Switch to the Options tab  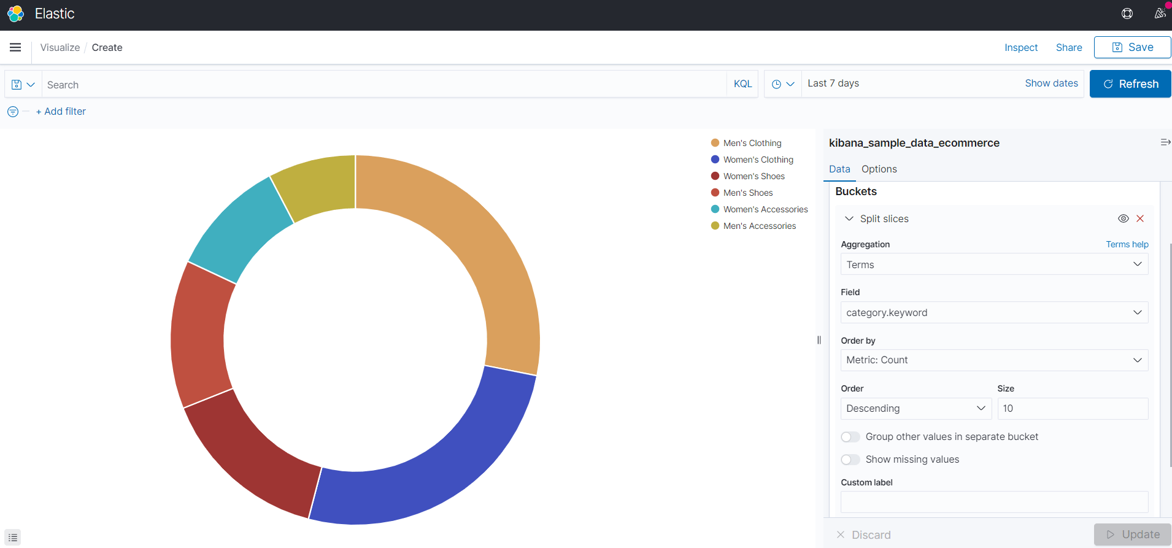click(879, 169)
